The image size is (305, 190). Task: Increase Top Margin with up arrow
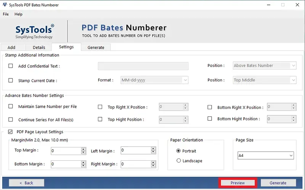tap(83, 149)
